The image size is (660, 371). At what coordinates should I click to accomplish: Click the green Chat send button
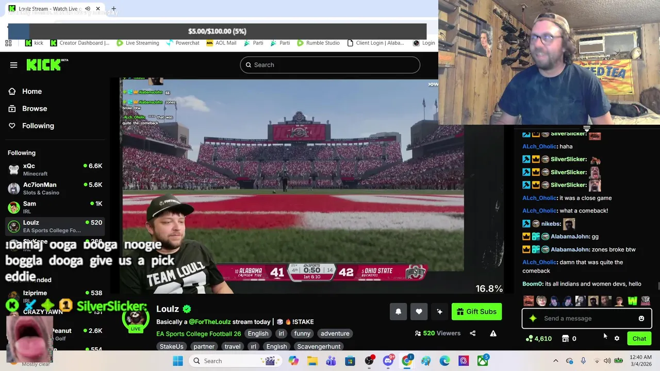coord(639,339)
